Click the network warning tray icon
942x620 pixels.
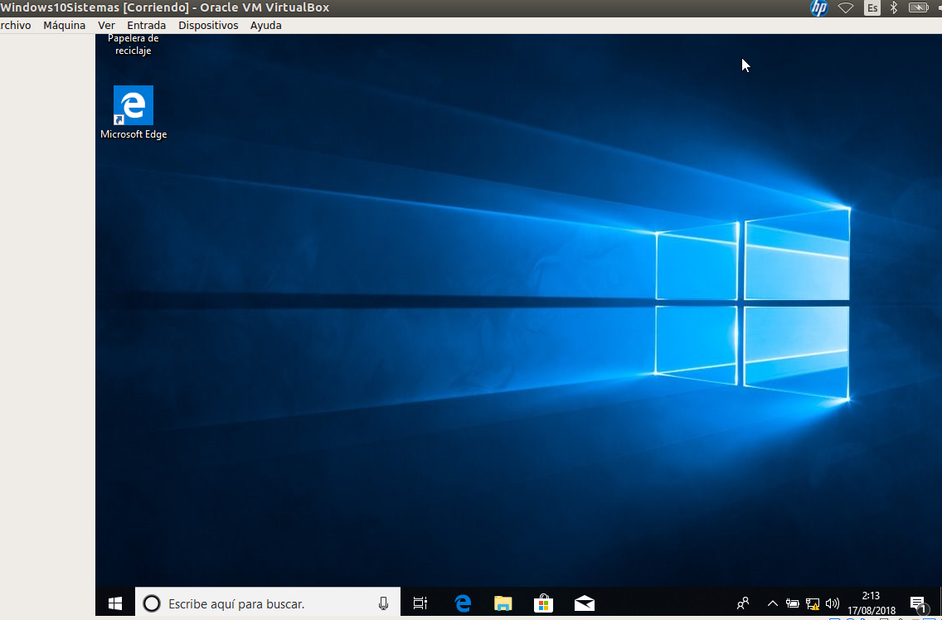(813, 603)
